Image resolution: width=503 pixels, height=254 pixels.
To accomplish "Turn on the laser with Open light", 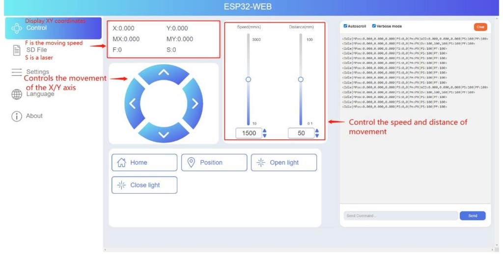I will point(283,163).
